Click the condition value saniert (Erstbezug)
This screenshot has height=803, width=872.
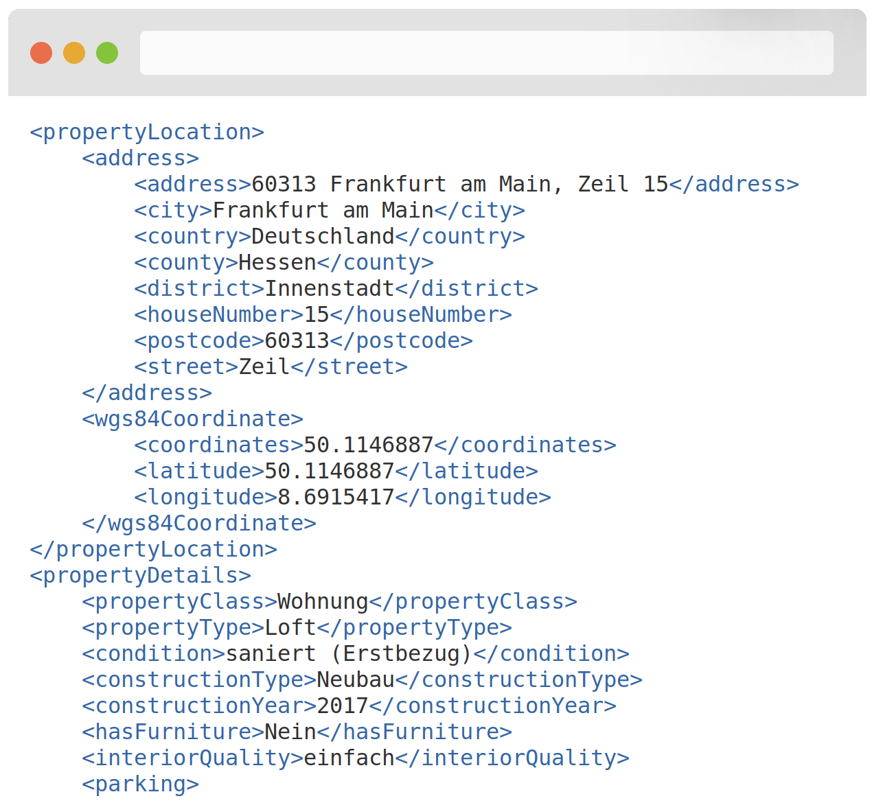tap(349, 653)
